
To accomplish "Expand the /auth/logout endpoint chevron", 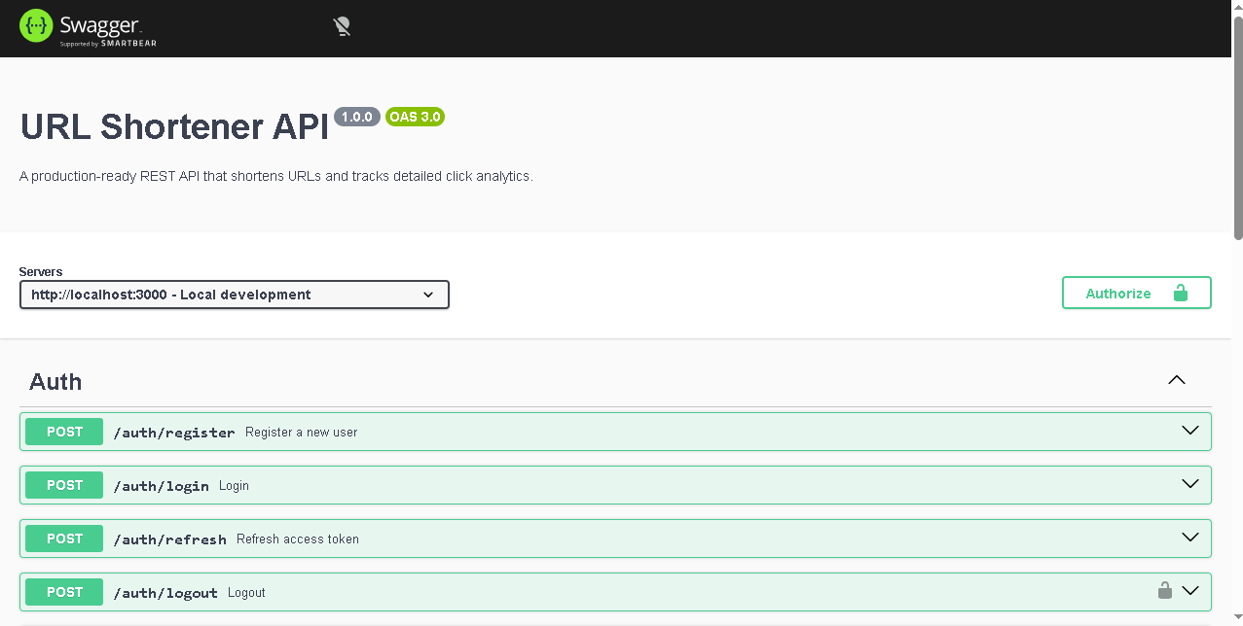I will 1189,591.
